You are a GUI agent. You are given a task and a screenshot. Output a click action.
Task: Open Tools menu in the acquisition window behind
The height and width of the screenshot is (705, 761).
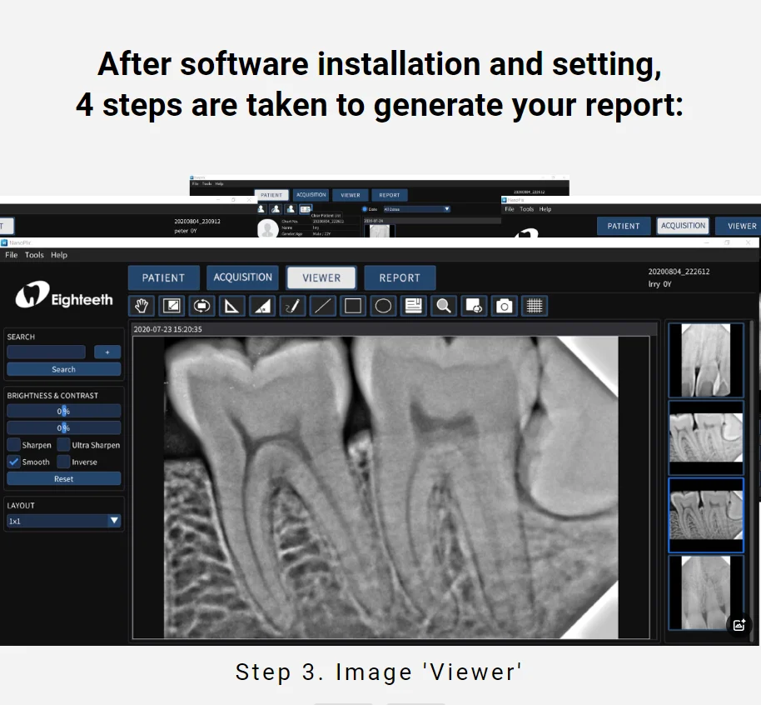[526, 209]
